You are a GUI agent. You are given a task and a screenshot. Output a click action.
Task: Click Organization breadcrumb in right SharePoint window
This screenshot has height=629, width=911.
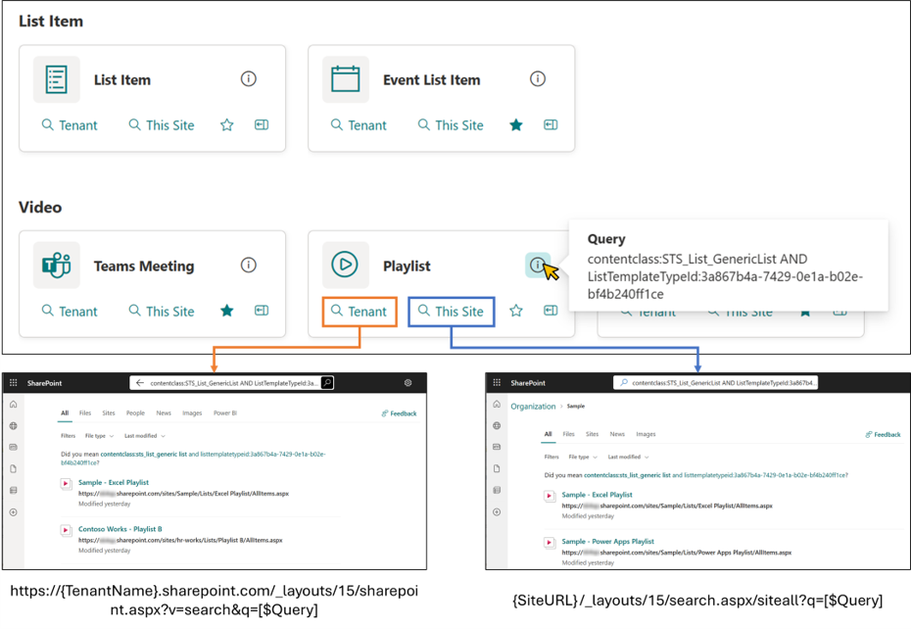click(533, 407)
